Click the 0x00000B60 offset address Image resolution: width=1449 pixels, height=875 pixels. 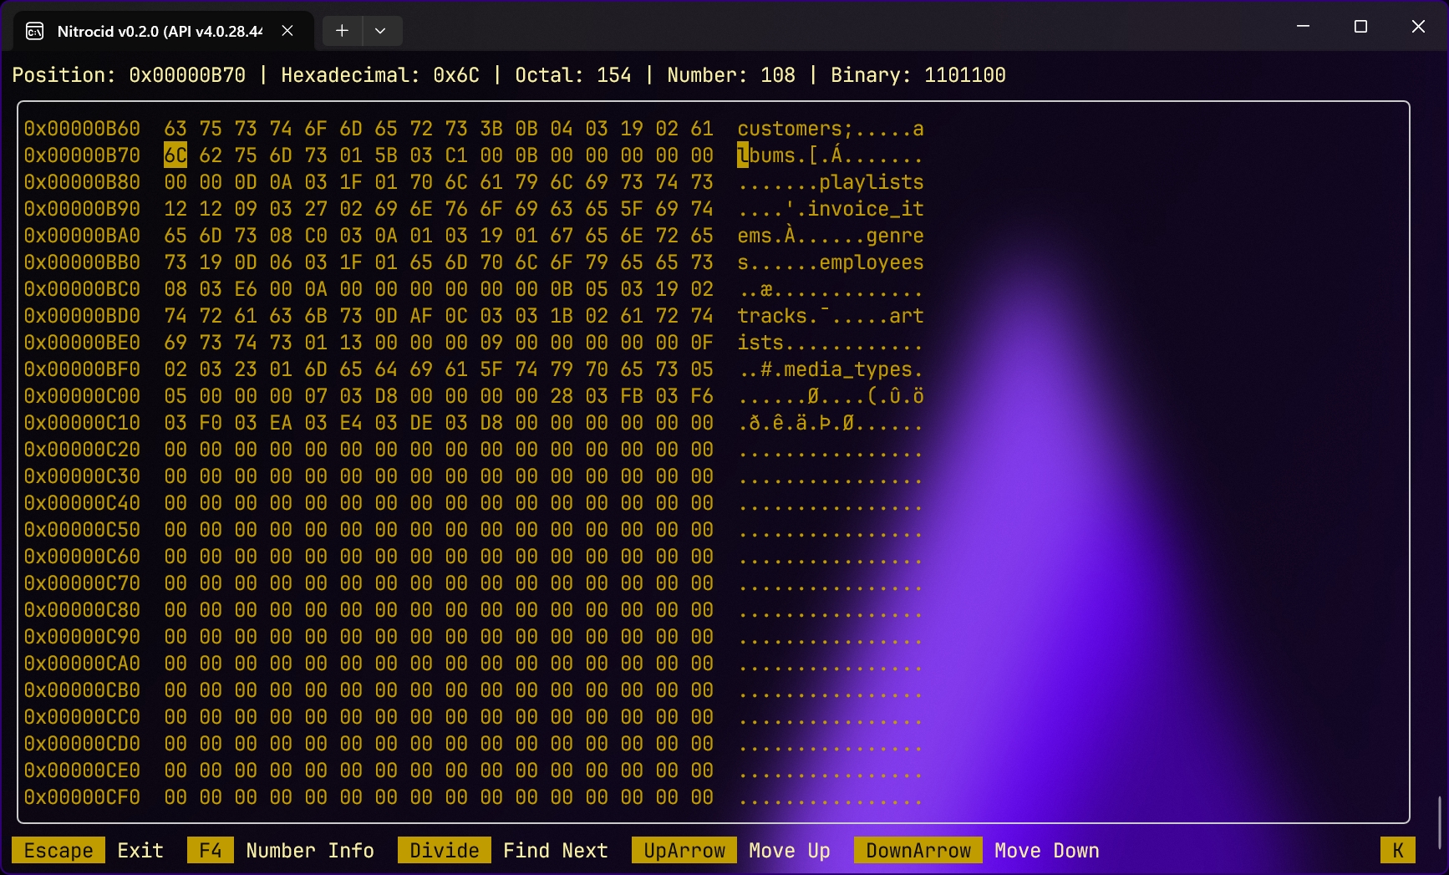(x=82, y=129)
